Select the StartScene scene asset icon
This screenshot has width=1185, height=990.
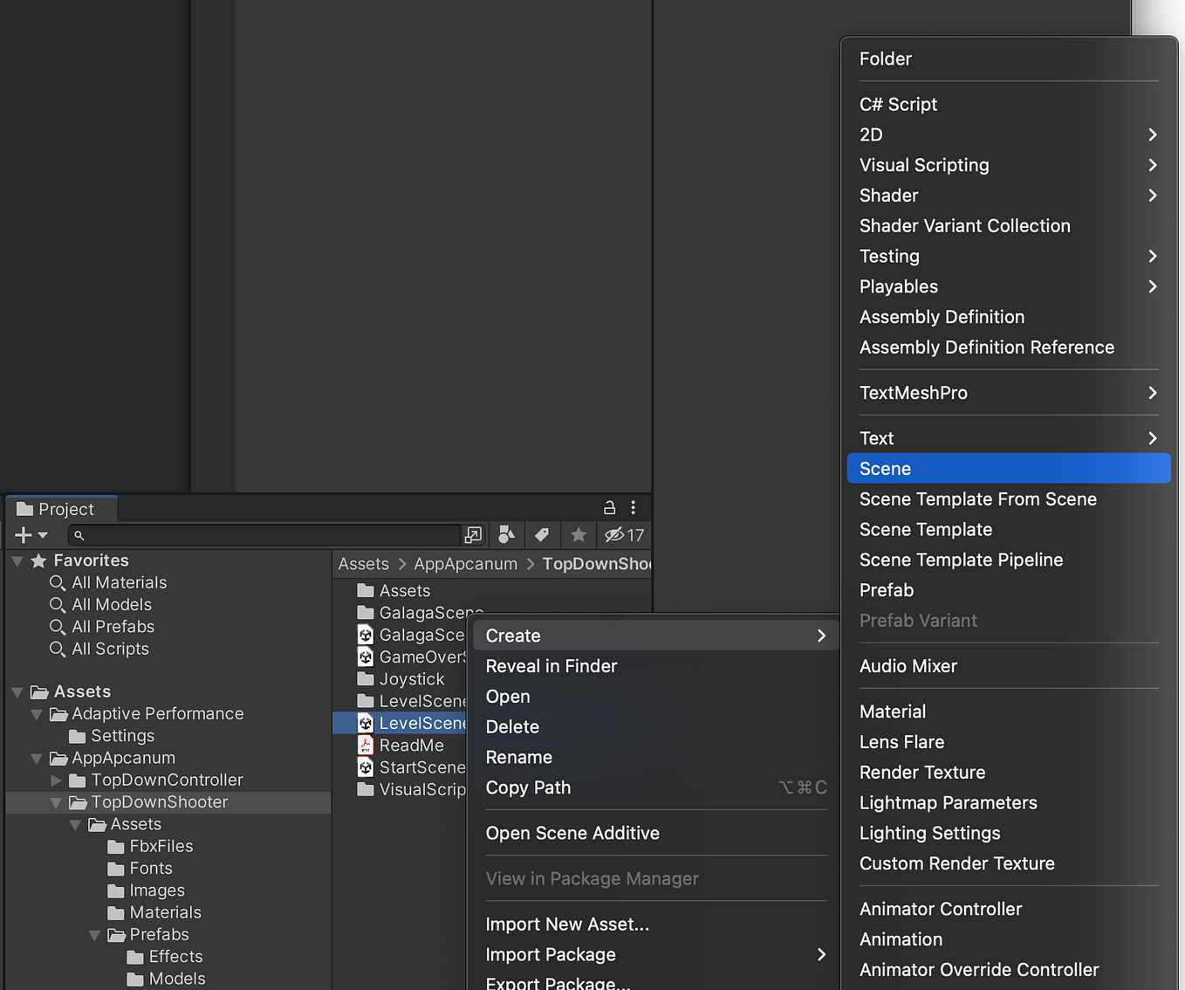366,767
